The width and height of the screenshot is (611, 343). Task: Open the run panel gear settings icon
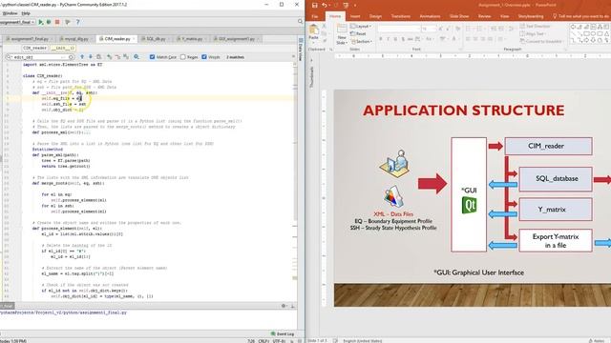pyautogui.click(x=284, y=306)
